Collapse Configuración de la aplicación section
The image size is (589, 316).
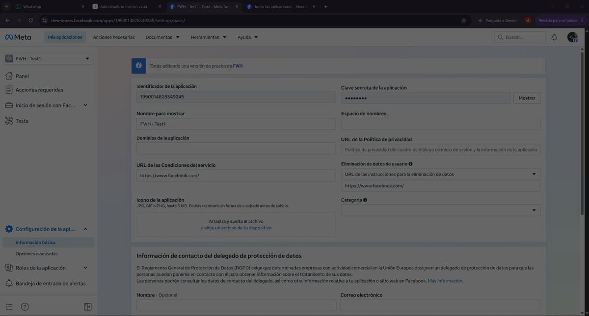[85, 229]
